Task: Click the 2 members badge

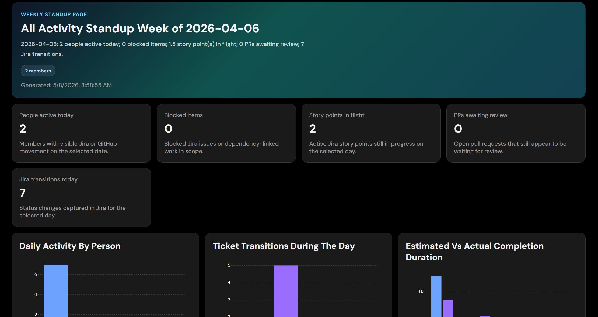Action: click(x=38, y=71)
